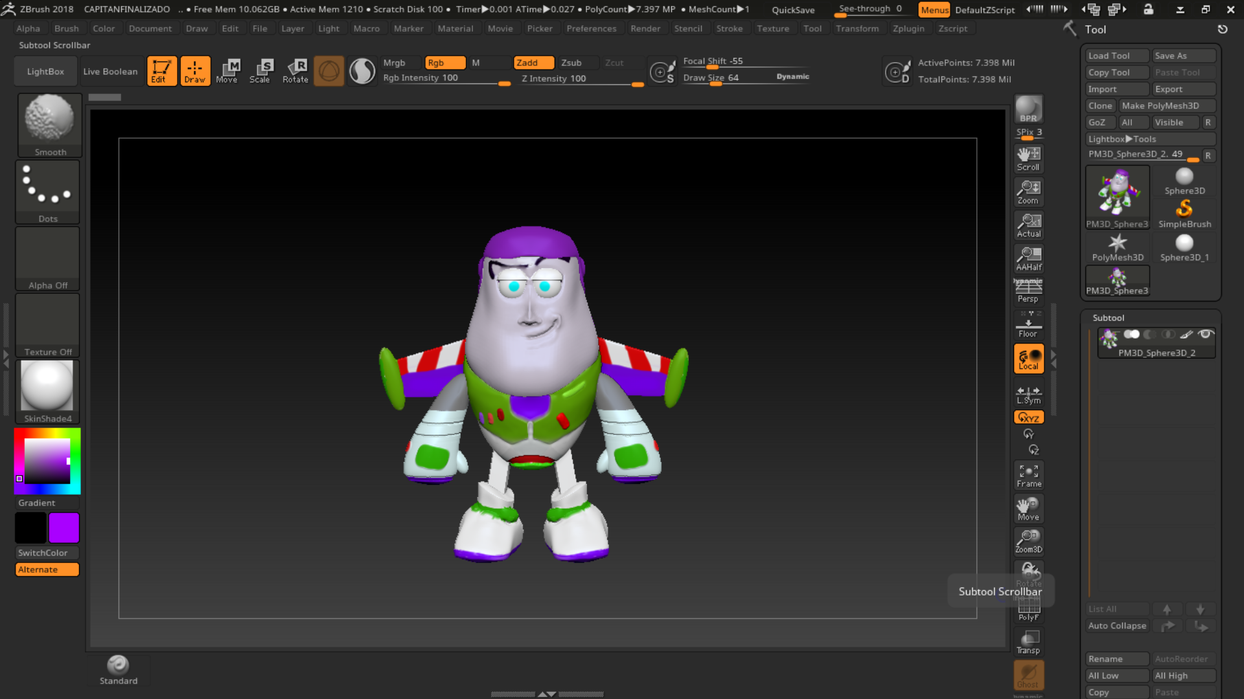Open the Brush menu
The width and height of the screenshot is (1244, 699).
click(67, 28)
